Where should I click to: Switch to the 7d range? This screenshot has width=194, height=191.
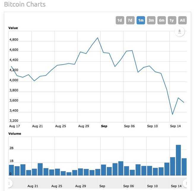pos(130,20)
